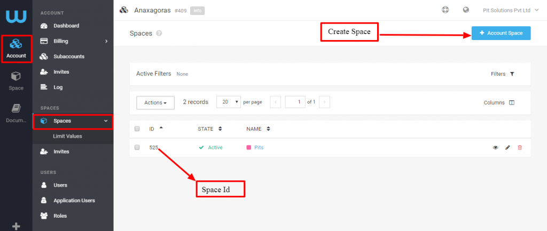Click the Log lines icon
Viewport: 547px width, 231px height.
[x=44, y=87]
